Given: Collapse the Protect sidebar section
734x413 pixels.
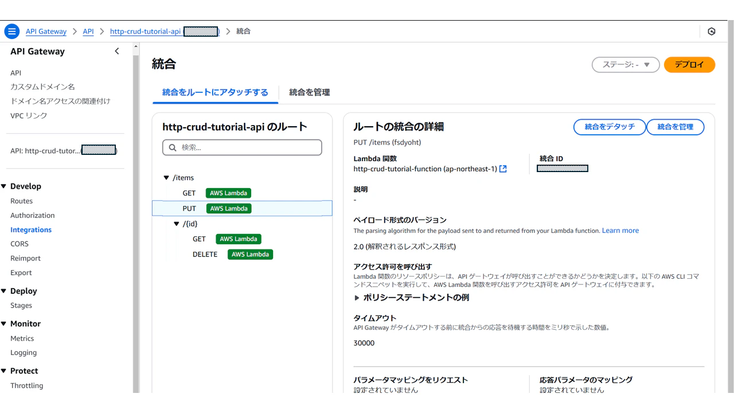Looking at the screenshot, I should (x=3, y=371).
